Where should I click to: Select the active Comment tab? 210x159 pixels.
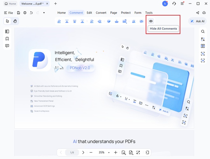tap(76, 13)
